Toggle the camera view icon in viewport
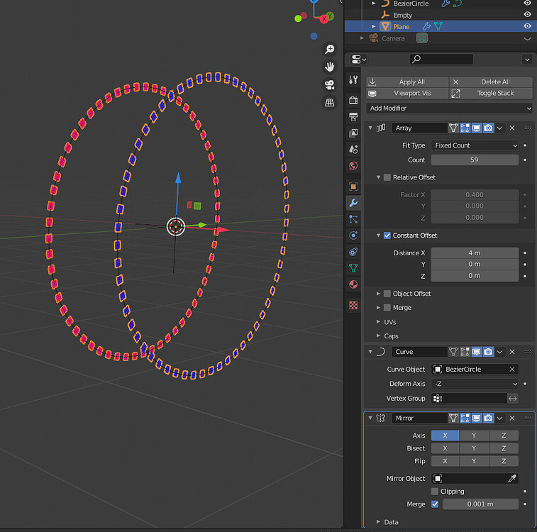 329,84
